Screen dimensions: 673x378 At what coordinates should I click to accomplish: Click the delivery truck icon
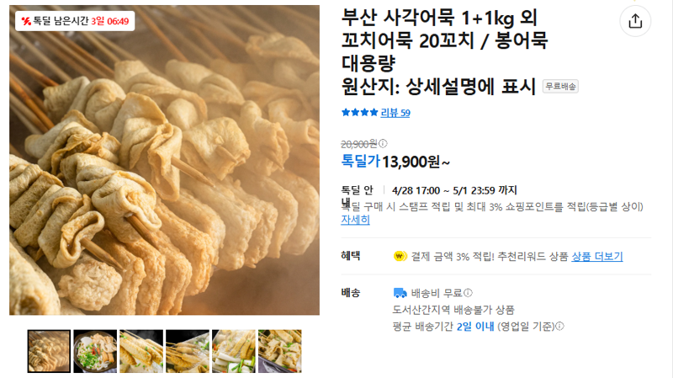400,293
